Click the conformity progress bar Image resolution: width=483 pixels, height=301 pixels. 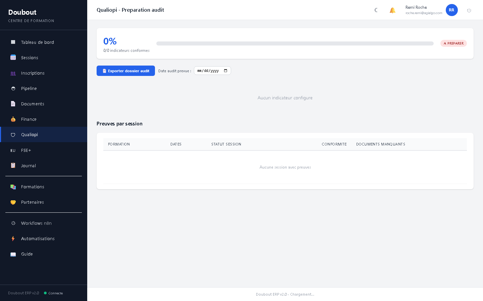pyautogui.click(x=295, y=43)
